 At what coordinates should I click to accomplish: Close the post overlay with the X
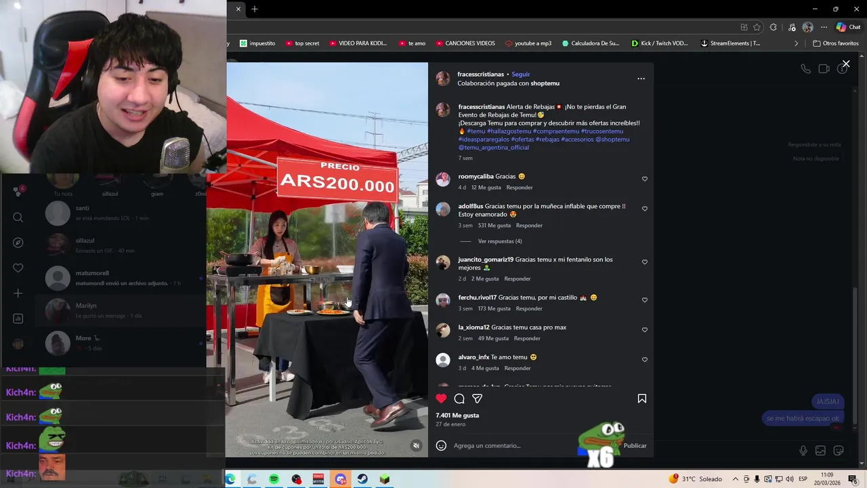846,64
